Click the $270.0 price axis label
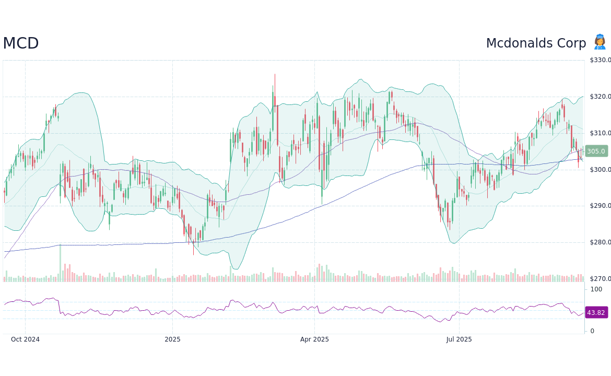The image size is (611, 376). [600, 279]
